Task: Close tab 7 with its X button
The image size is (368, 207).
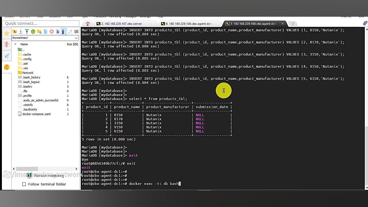Action: (282, 24)
